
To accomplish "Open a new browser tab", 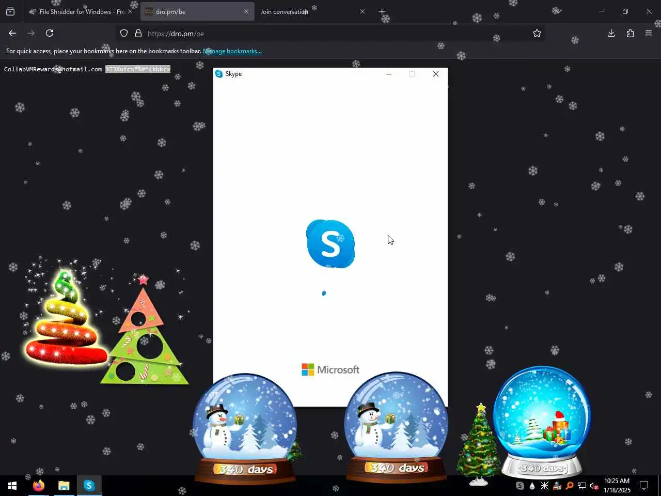I will coord(382,11).
